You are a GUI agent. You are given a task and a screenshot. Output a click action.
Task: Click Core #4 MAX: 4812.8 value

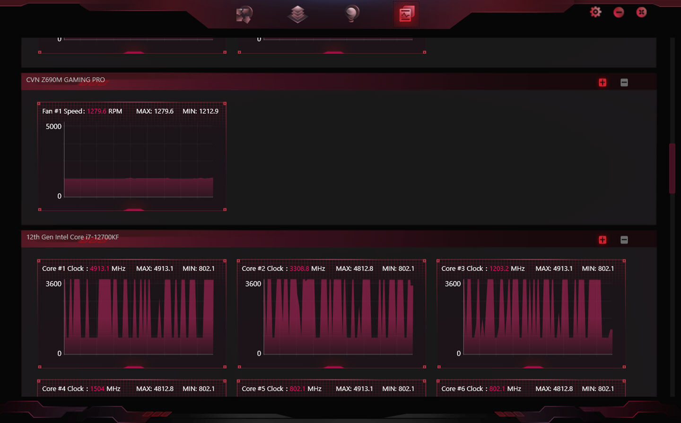[155, 388]
